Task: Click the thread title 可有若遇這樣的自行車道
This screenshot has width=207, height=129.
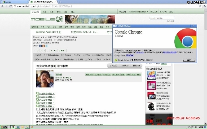Action: point(52,66)
